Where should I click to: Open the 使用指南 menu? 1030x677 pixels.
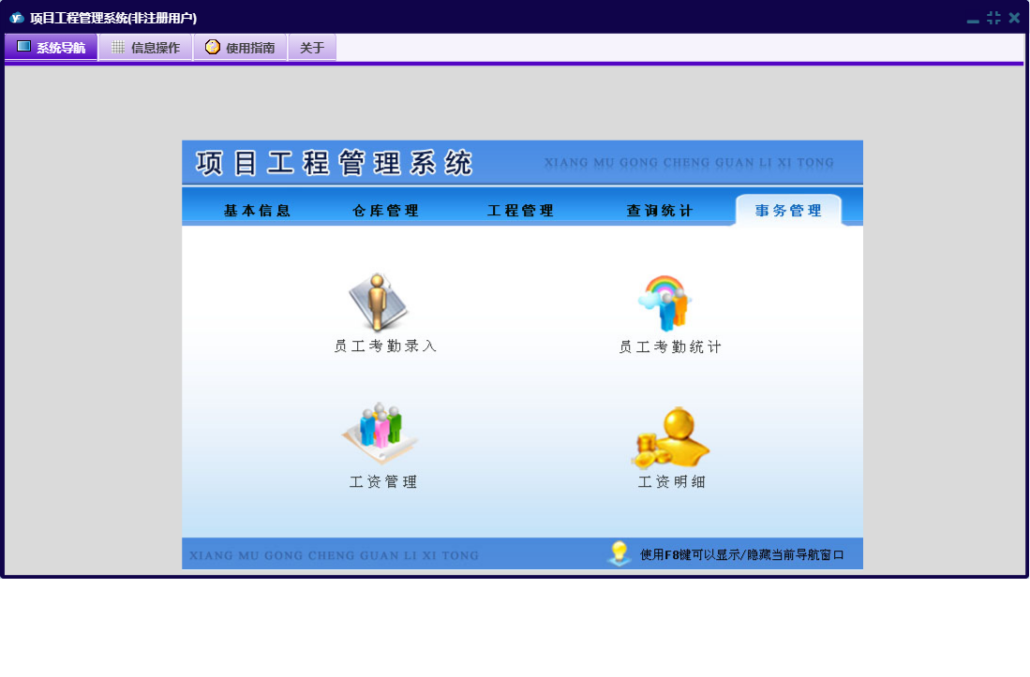pos(240,48)
